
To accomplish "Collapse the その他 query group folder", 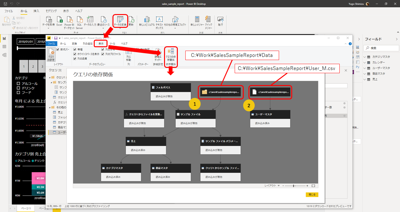I will (x=49, y=107).
